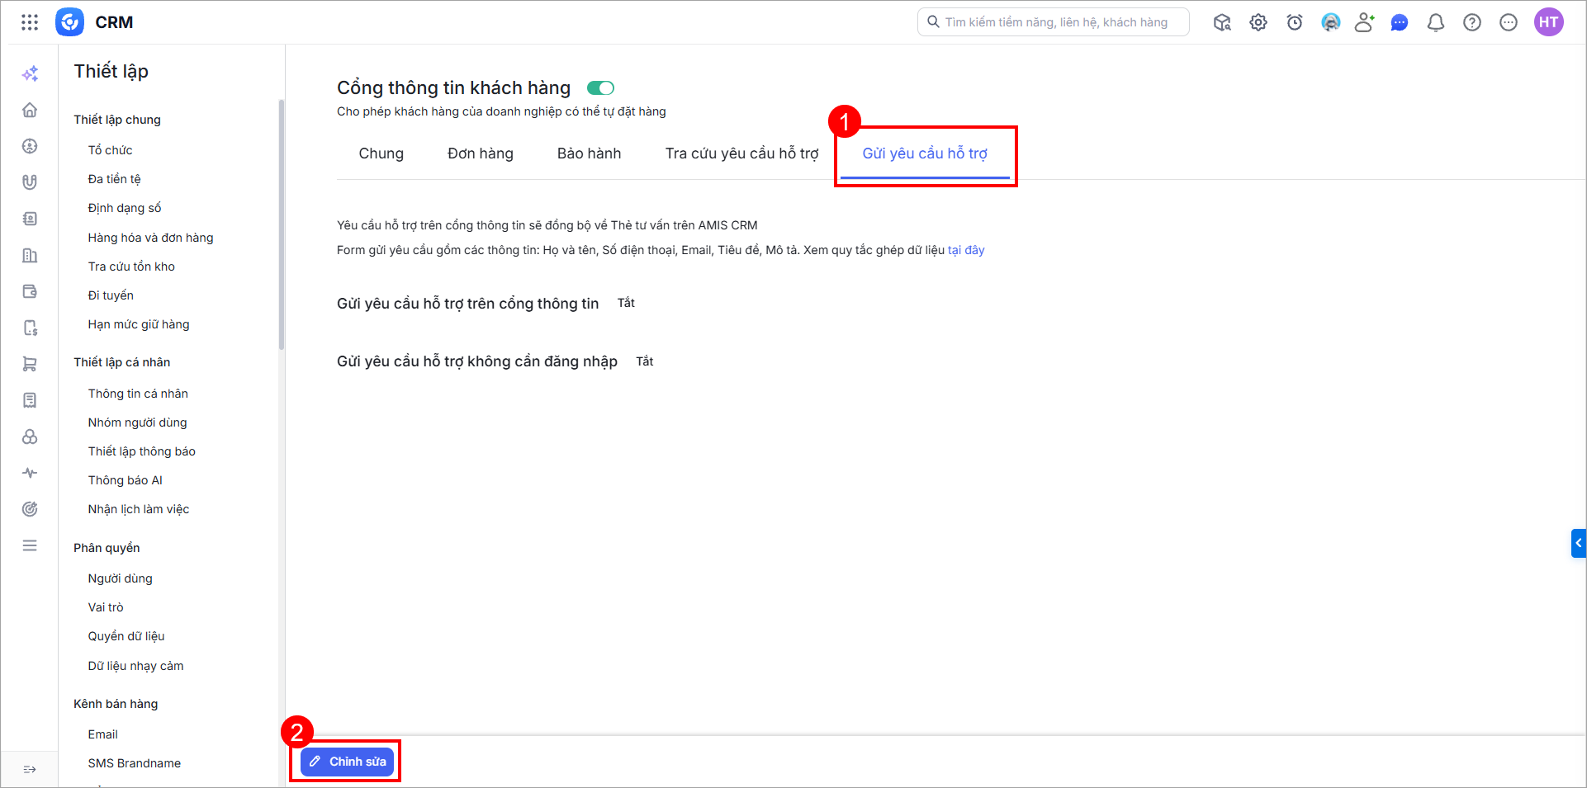The image size is (1587, 788).
Task: Click the Phân quyền section heading
Action: point(107,548)
